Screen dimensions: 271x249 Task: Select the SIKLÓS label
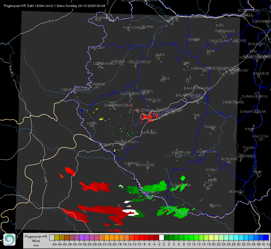click(x=215, y=205)
